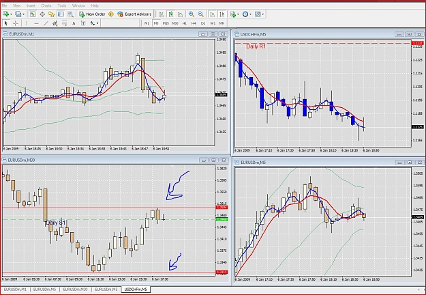Open the Tools menu
426x295 pixels.
(62, 5)
